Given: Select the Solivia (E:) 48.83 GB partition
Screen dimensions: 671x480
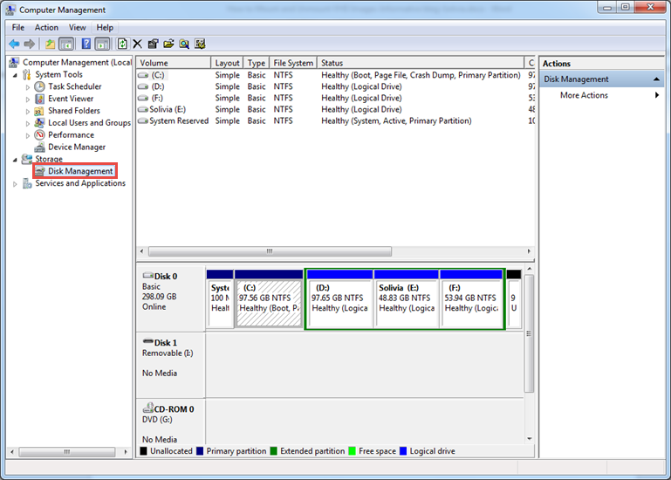Looking at the screenshot, I should [406, 298].
